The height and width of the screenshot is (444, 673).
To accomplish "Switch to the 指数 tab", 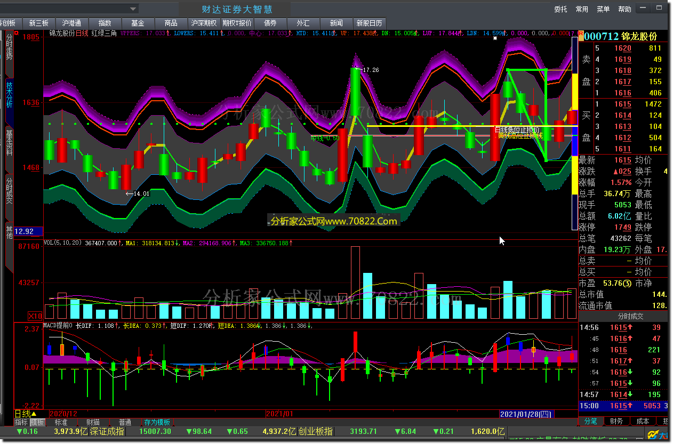I will (105, 23).
